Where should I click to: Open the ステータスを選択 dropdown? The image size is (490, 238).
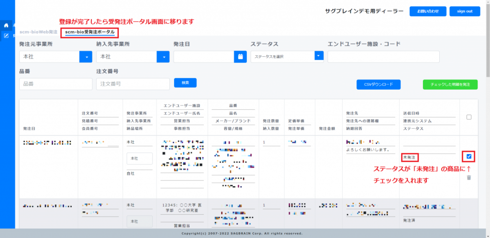[287, 57]
